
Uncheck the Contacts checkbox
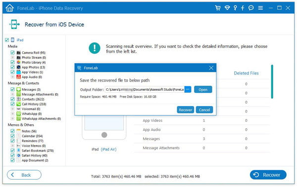click(x=12, y=99)
